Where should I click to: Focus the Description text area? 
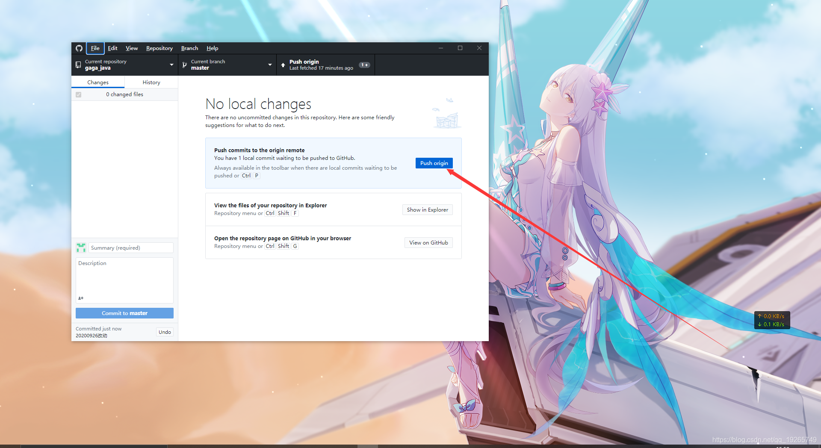[124, 280]
